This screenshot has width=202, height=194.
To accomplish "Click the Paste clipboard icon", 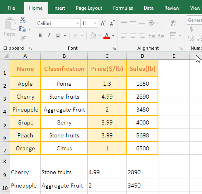I will point(10,23).
